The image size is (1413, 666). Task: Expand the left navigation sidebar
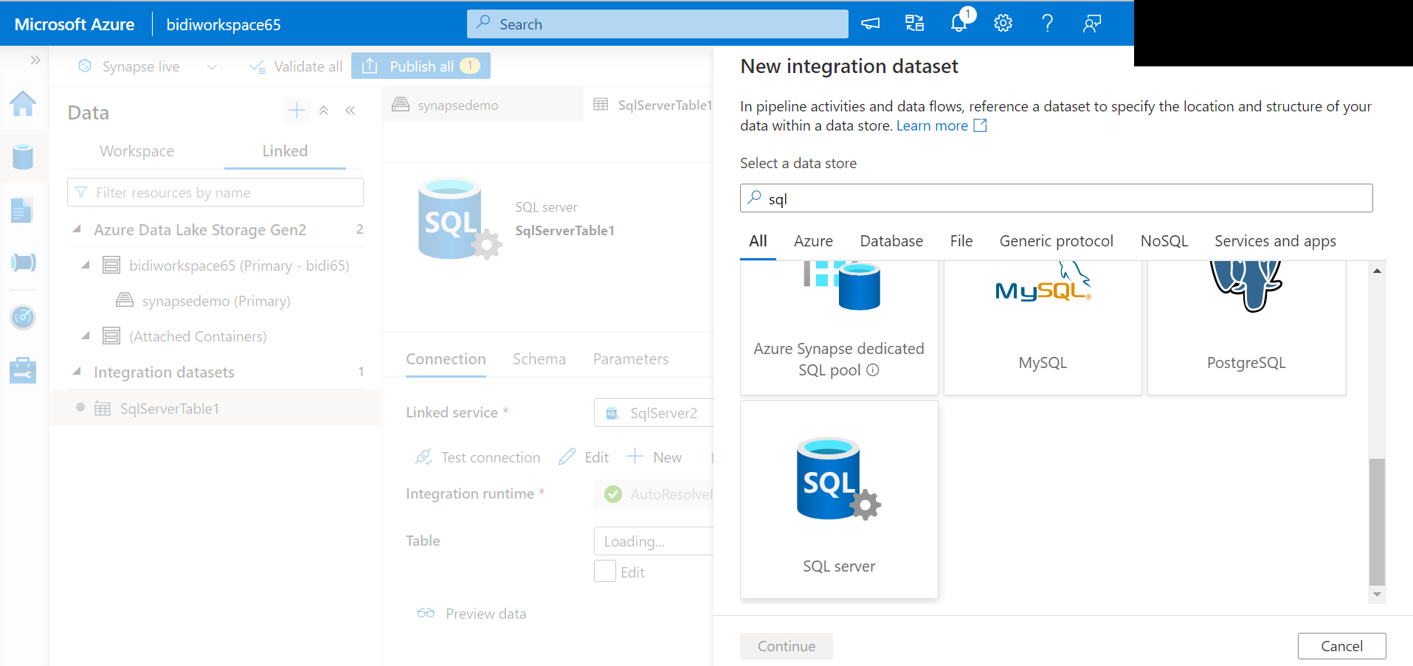[x=35, y=60]
